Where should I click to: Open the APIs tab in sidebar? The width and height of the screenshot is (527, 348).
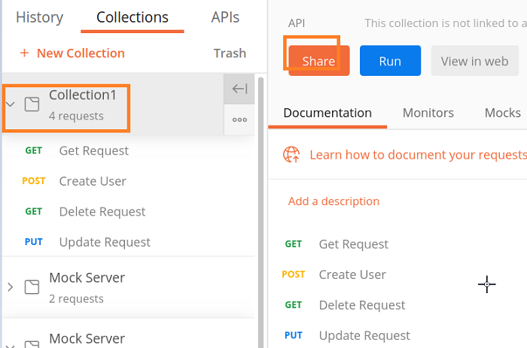pos(225,17)
